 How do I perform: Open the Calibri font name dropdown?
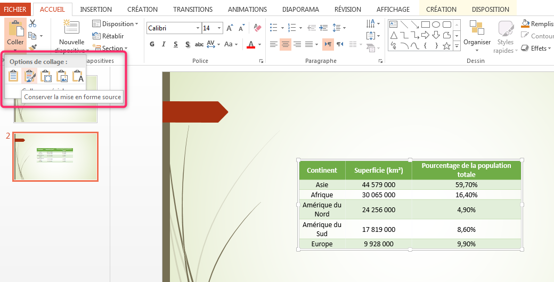198,28
